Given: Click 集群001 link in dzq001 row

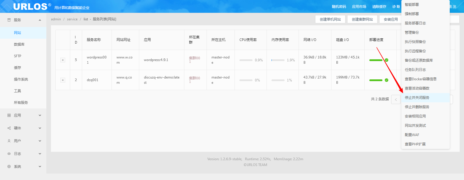Looking at the screenshot, I should 195,80.
